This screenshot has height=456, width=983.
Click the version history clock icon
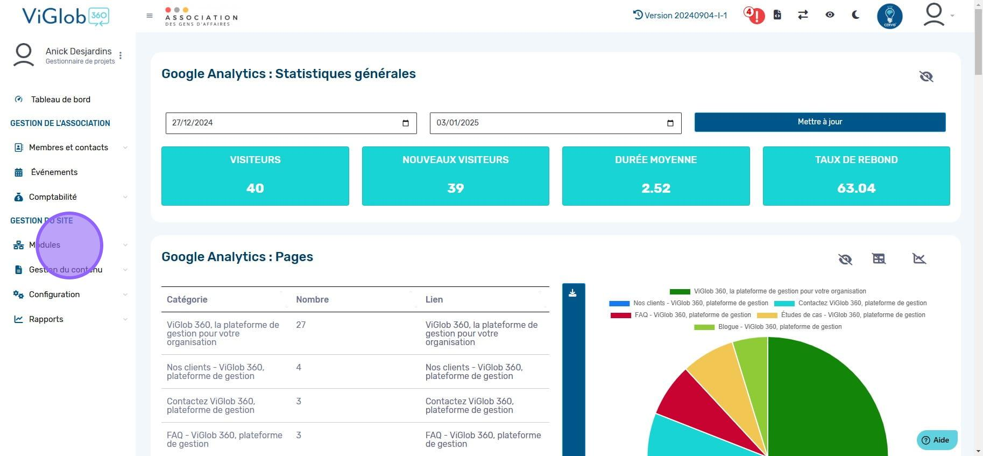click(638, 15)
